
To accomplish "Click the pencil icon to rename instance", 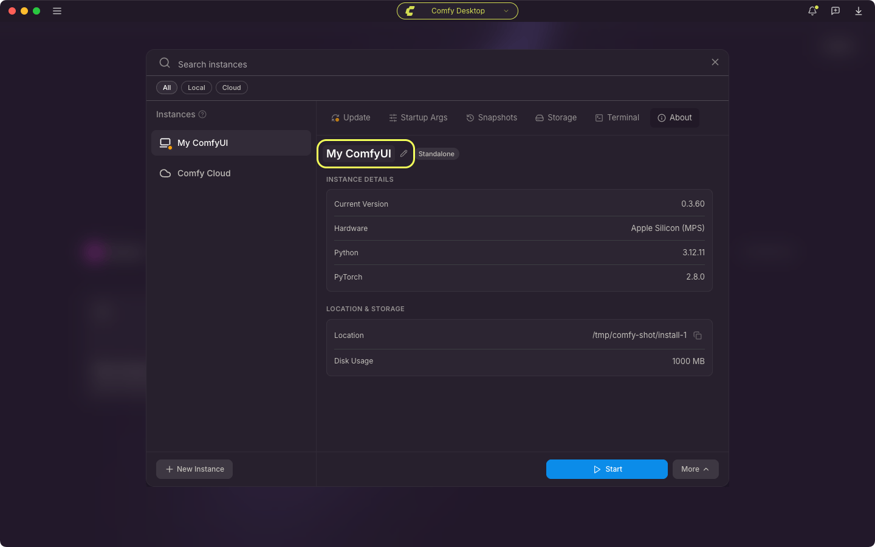I will coord(403,154).
